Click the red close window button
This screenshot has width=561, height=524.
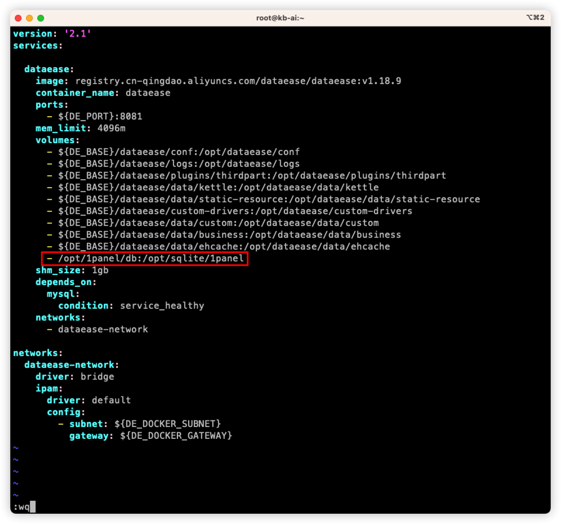(18, 18)
